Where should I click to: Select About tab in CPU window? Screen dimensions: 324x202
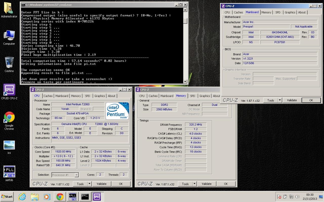(x=112, y=96)
